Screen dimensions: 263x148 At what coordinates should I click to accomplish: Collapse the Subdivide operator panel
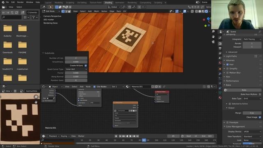(x=43, y=53)
